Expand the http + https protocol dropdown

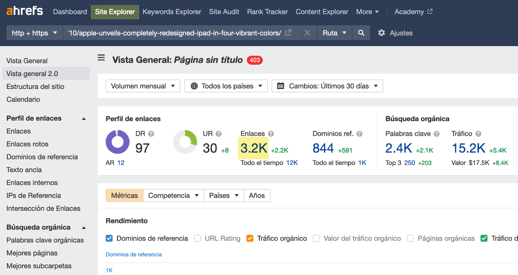[x=34, y=33]
